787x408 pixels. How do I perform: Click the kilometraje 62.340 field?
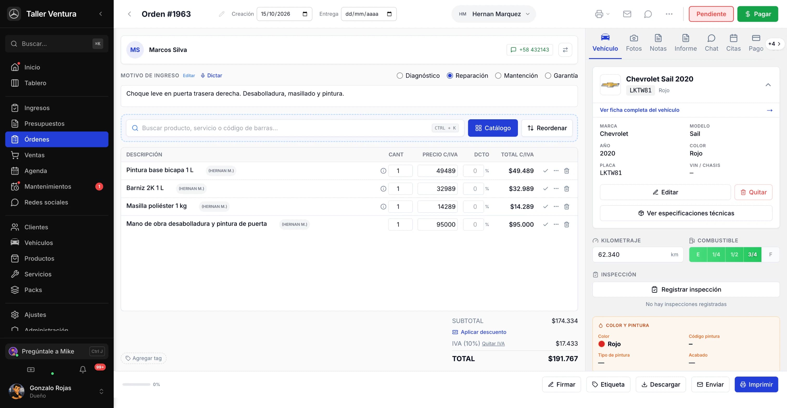(x=638, y=254)
